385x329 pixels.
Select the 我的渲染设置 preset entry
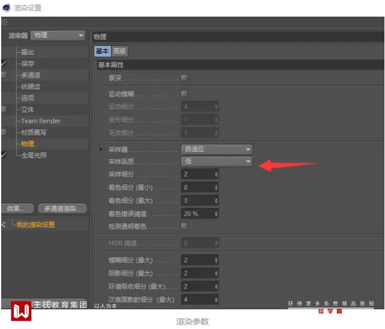pyautogui.click(x=36, y=225)
